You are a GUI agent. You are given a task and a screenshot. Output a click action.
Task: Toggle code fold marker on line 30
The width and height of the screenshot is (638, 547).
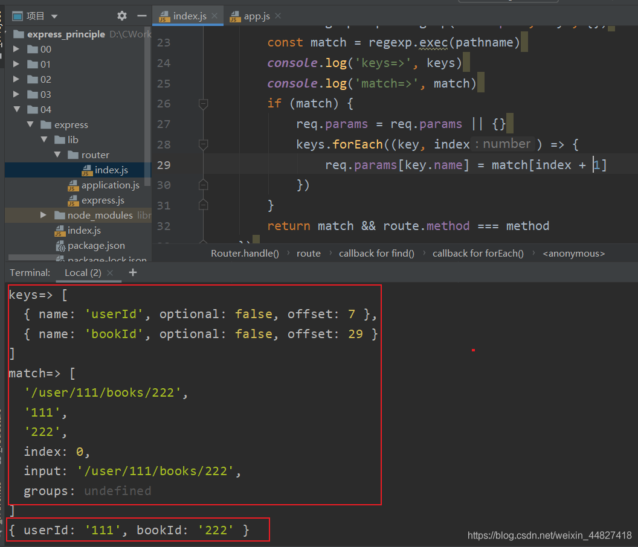pyautogui.click(x=204, y=185)
